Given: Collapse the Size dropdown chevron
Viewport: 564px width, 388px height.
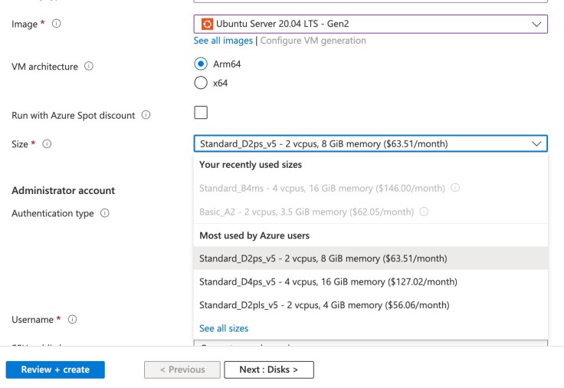Looking at the screenshot, I should point(536,144).
